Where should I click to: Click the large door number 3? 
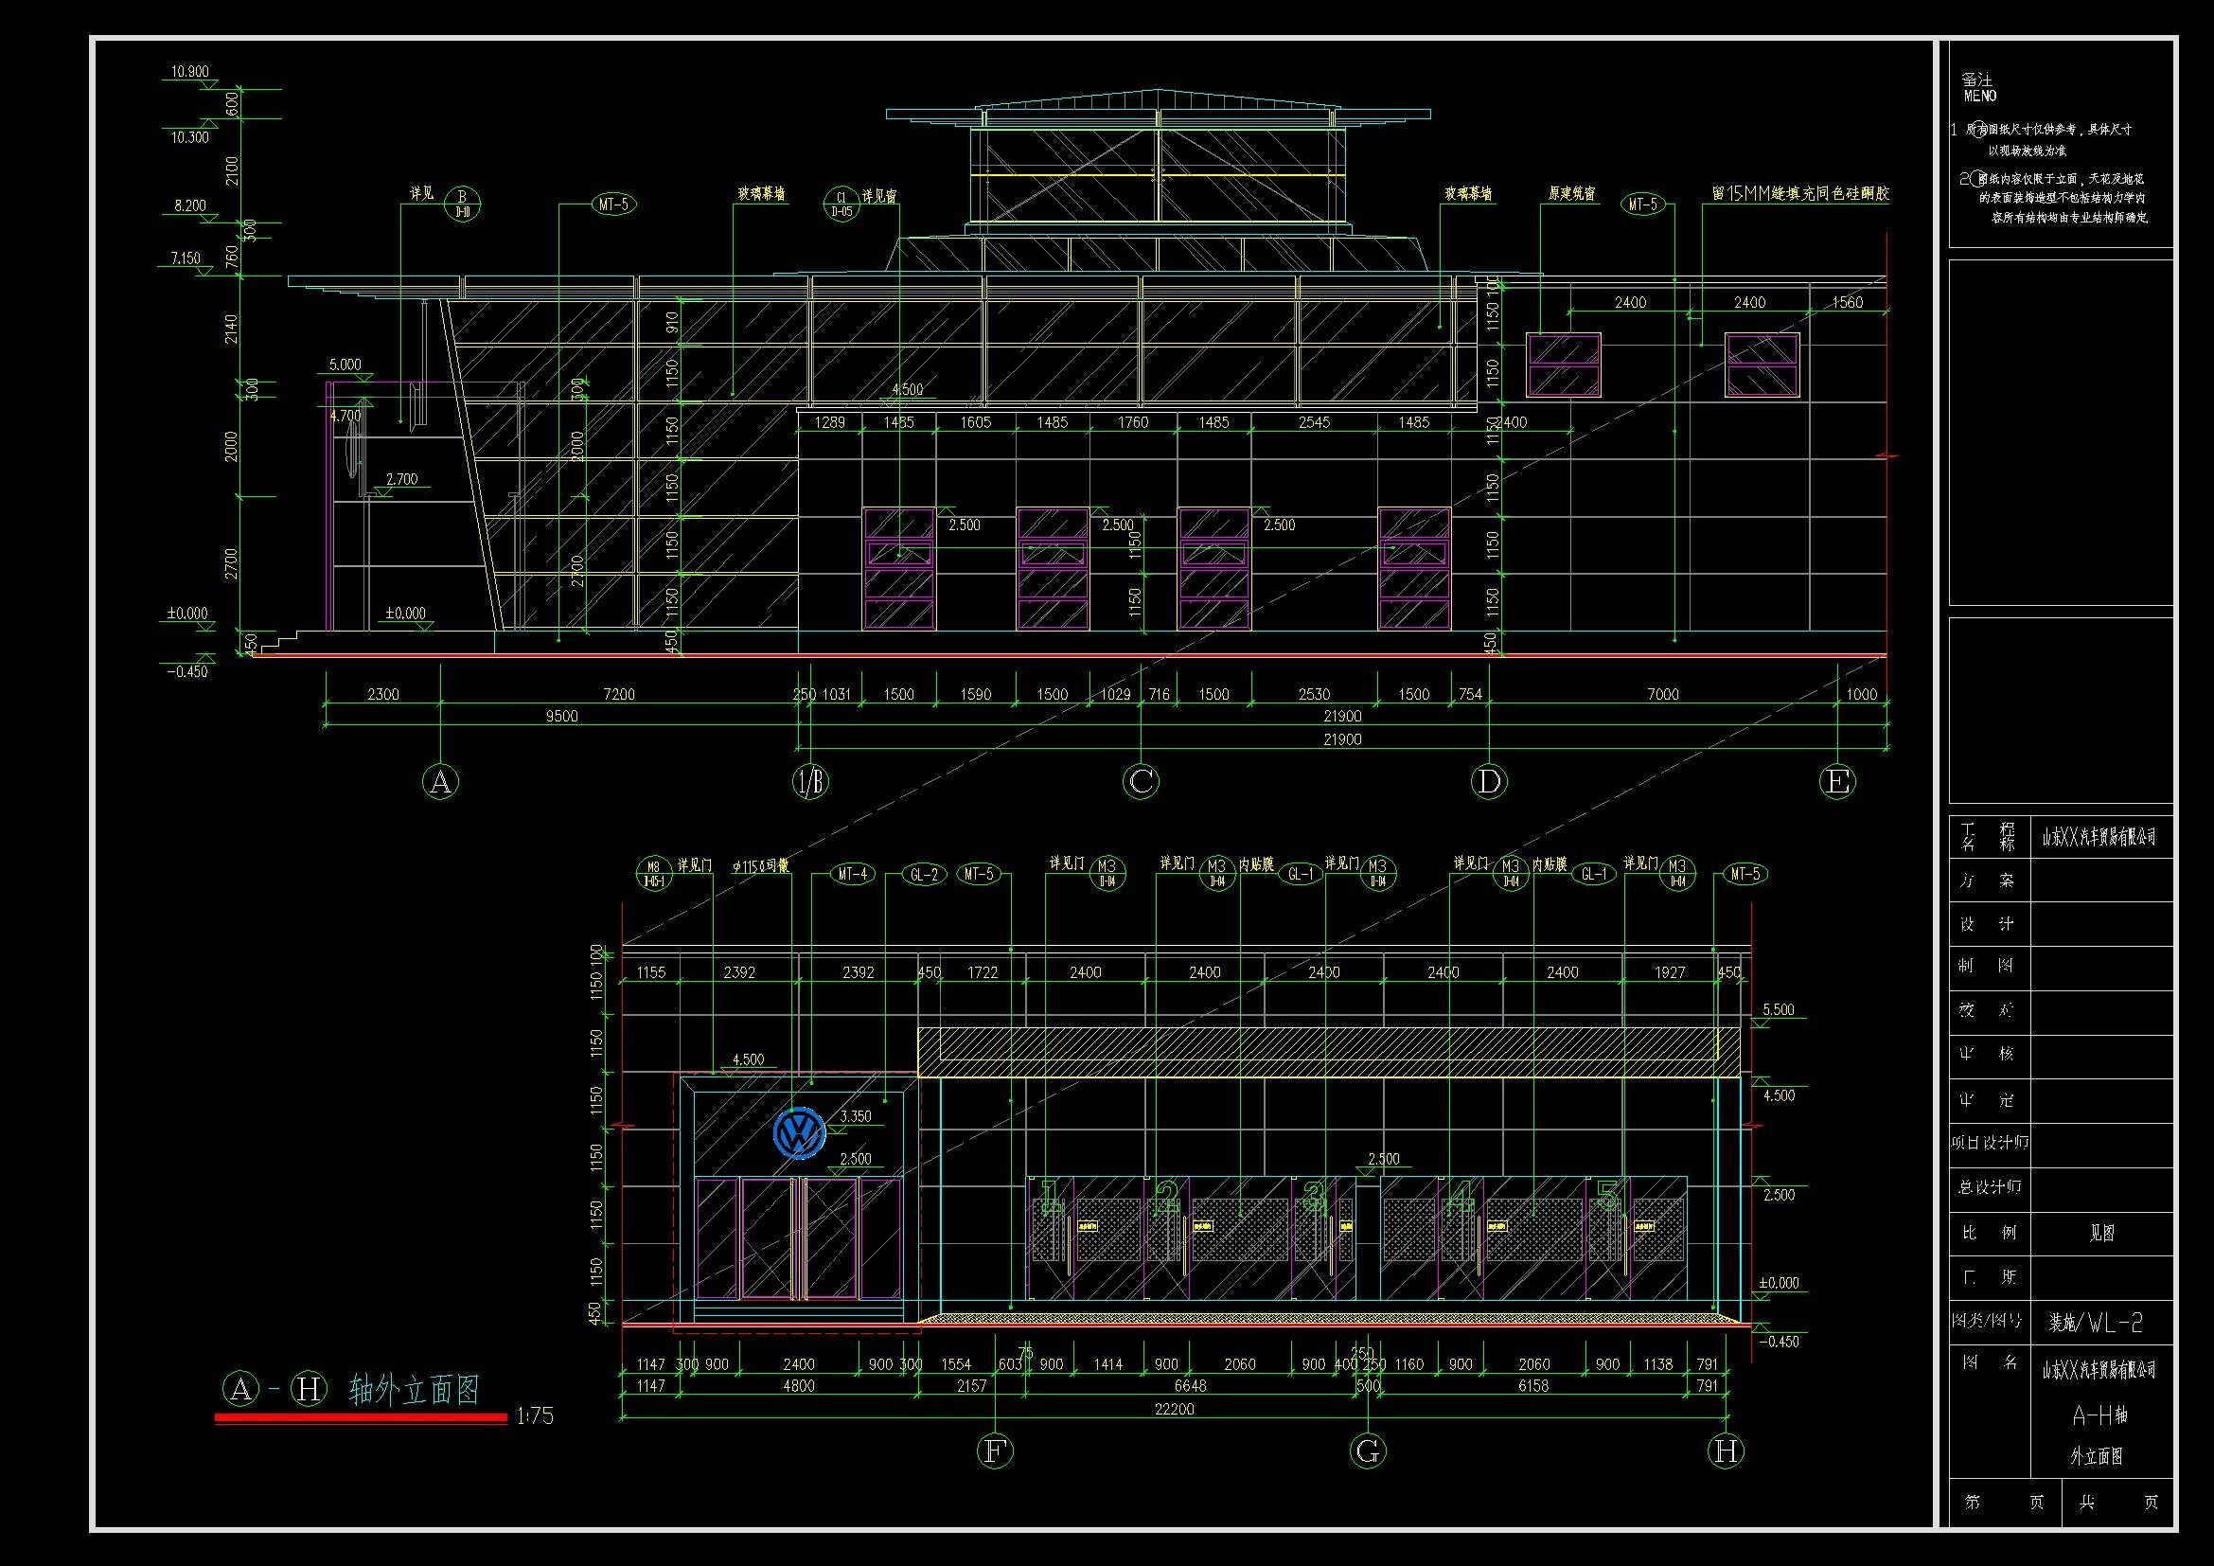click(1314, 1197)
